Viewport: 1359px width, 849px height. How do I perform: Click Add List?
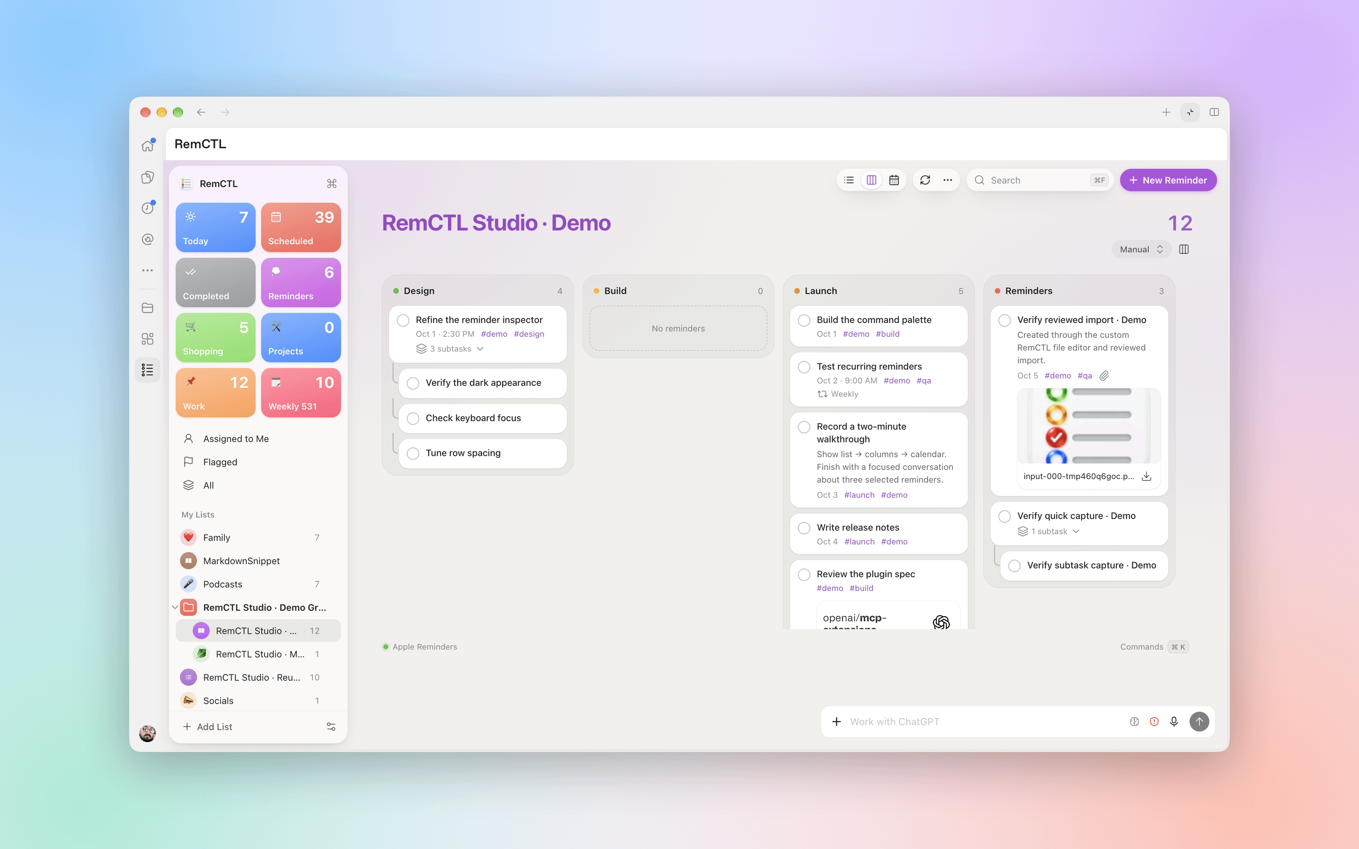pyautogui.click(x=208, y=727)
